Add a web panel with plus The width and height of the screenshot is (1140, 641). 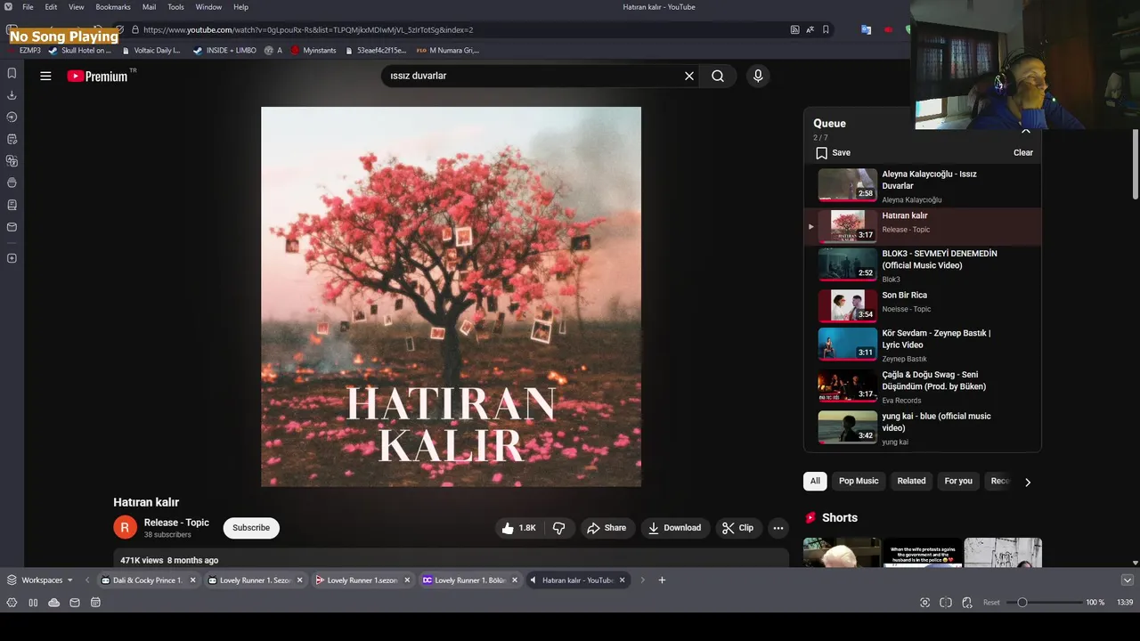point(12,258)
